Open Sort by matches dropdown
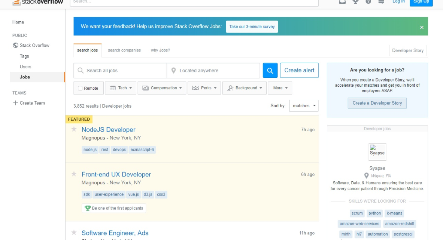Image resolution: width=443 pixels, height=240 pixels. (303, 106)
